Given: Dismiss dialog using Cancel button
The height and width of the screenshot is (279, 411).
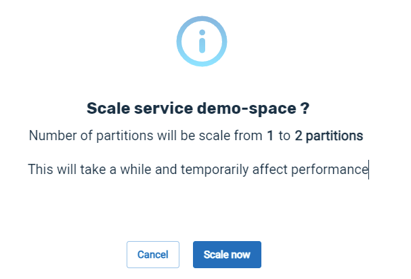Looking at the screenshot, I should coord(153,255).
